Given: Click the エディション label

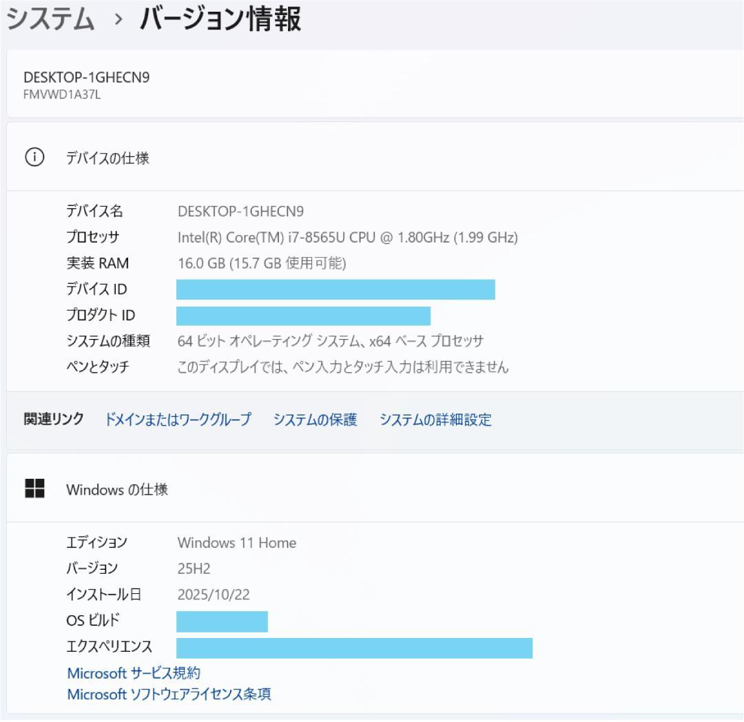Looking at the screenshot, I should point(97,542).
